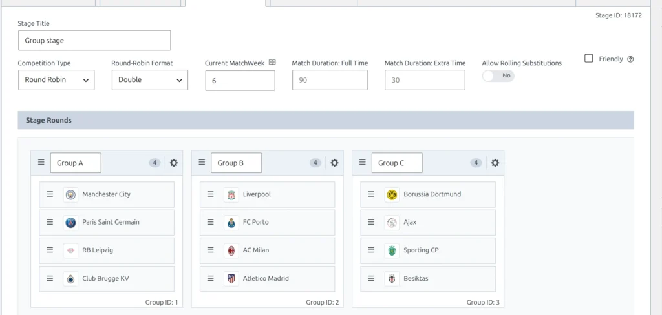Click the Stage Rounds section header
Image resolution: width=662 pixels, height=315 pixels.
pos(326,120)
